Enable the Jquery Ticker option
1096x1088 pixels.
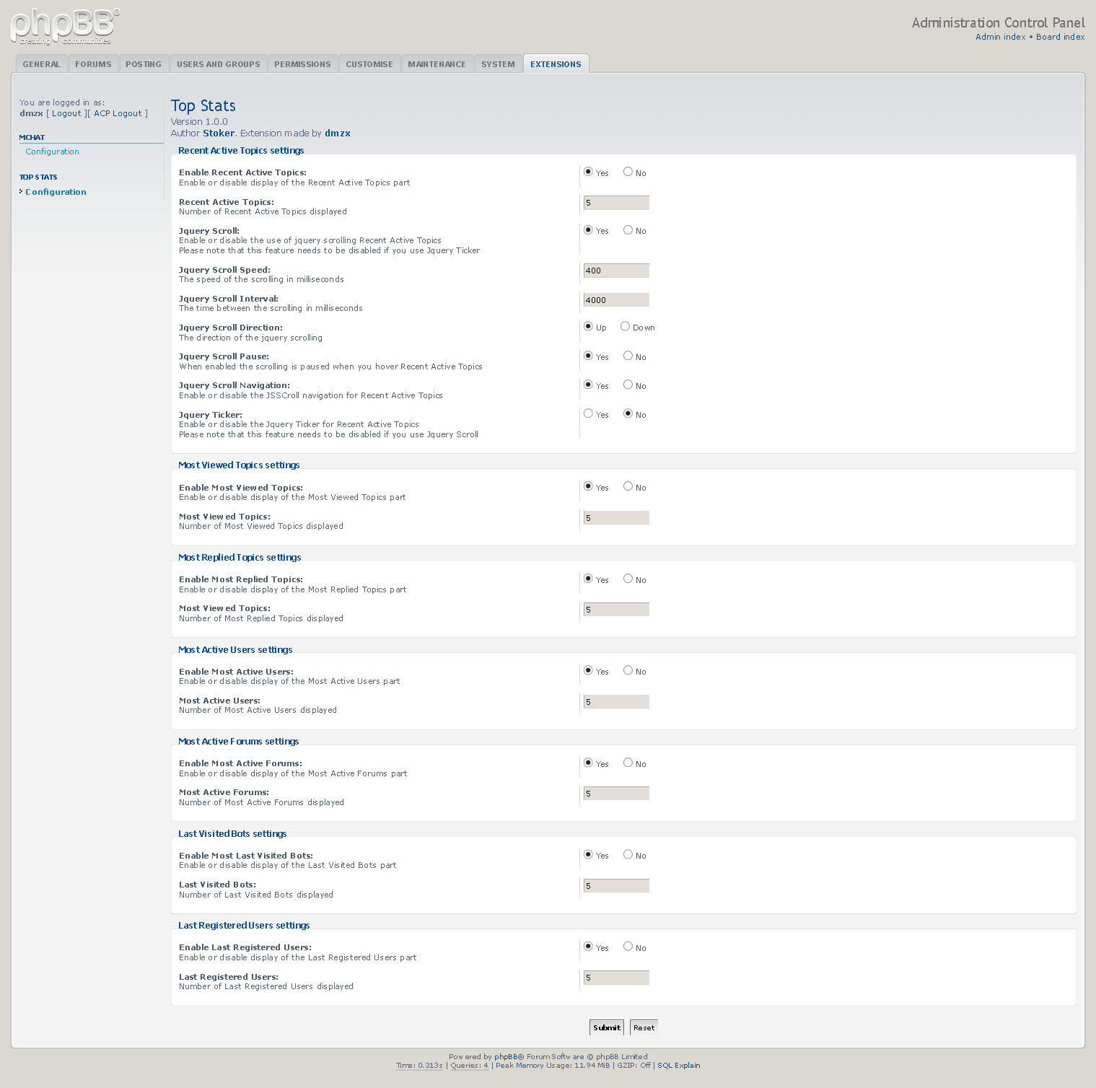[588, 413]
